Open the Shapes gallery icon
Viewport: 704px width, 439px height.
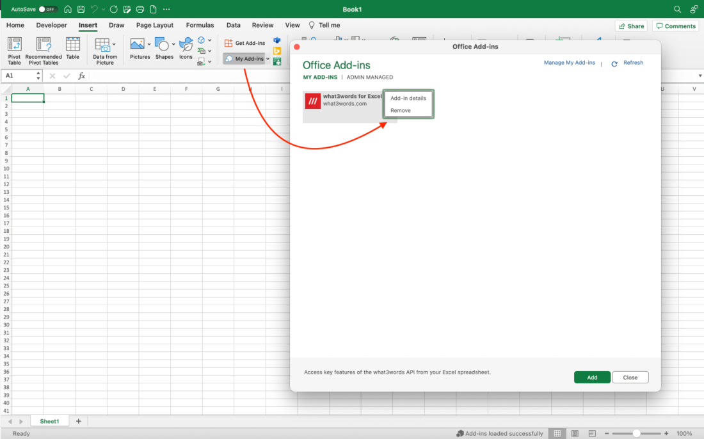click(x=162, y=44)
